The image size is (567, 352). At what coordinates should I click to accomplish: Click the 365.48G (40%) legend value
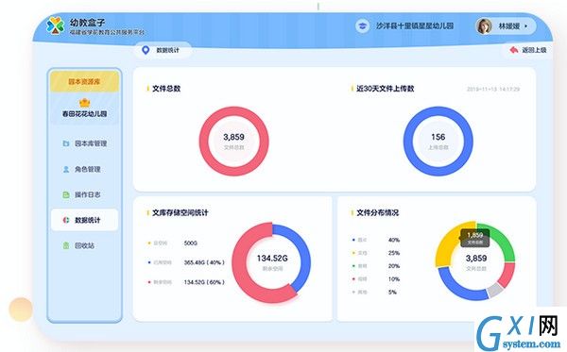click(x=204, y=262)
